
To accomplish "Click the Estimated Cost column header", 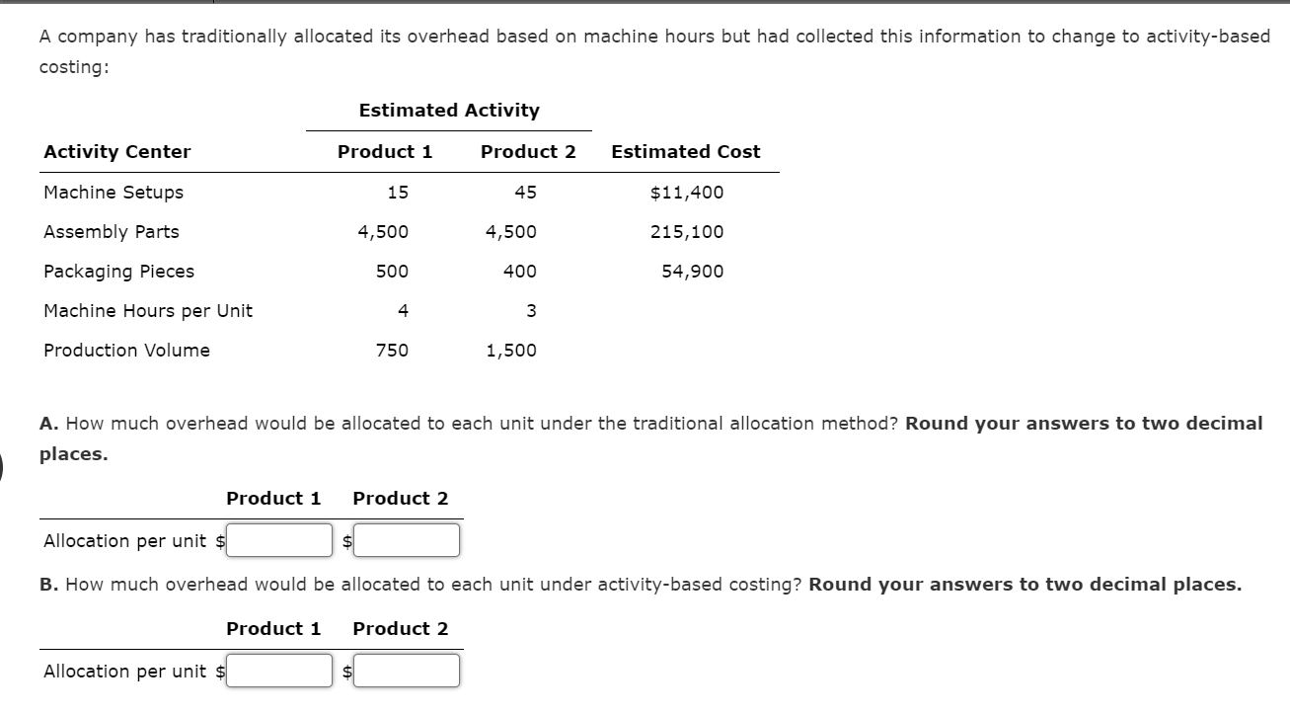I will coord(685,151).
